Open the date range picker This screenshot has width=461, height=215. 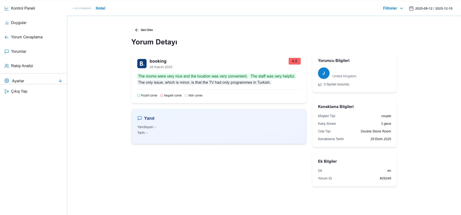pos(434,9)
